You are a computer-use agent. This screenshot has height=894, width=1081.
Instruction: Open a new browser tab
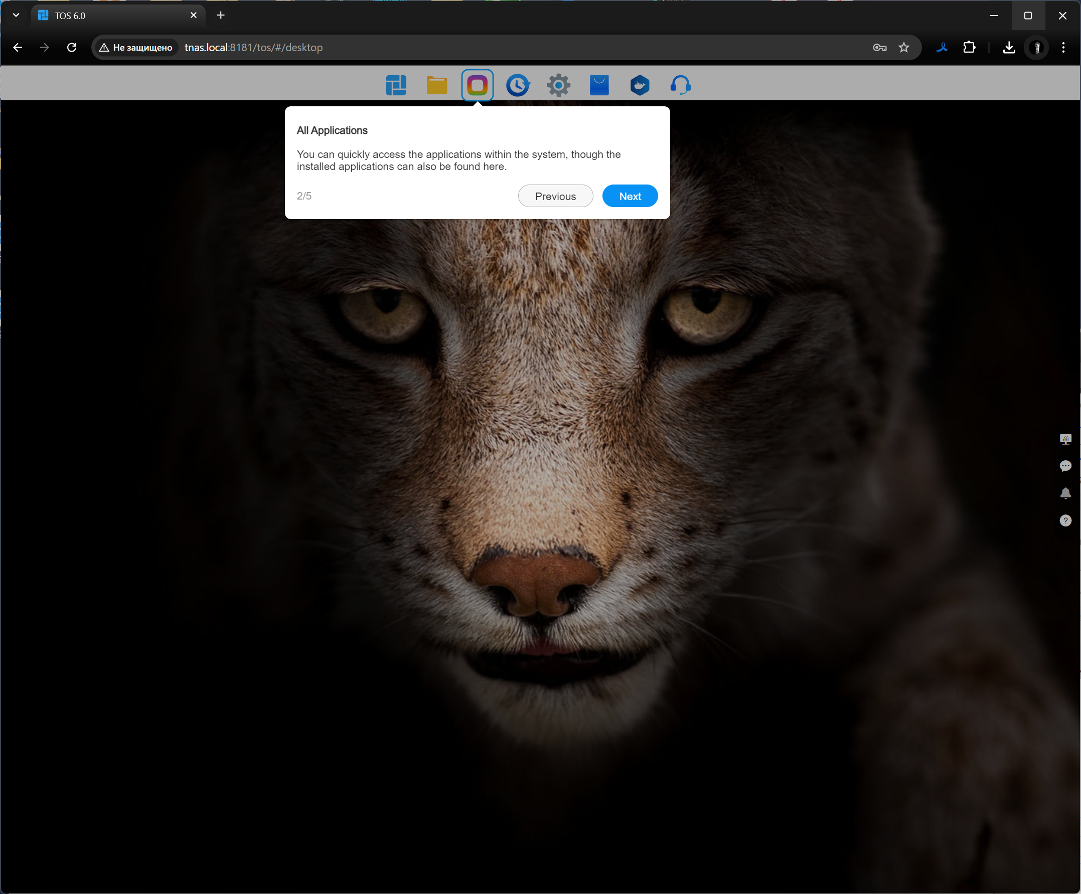pos(221,16)
